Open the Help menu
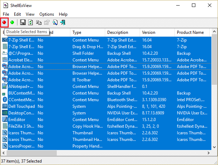Image resolution: width=218 pixels, height=165 pixels. coord(63,14)
